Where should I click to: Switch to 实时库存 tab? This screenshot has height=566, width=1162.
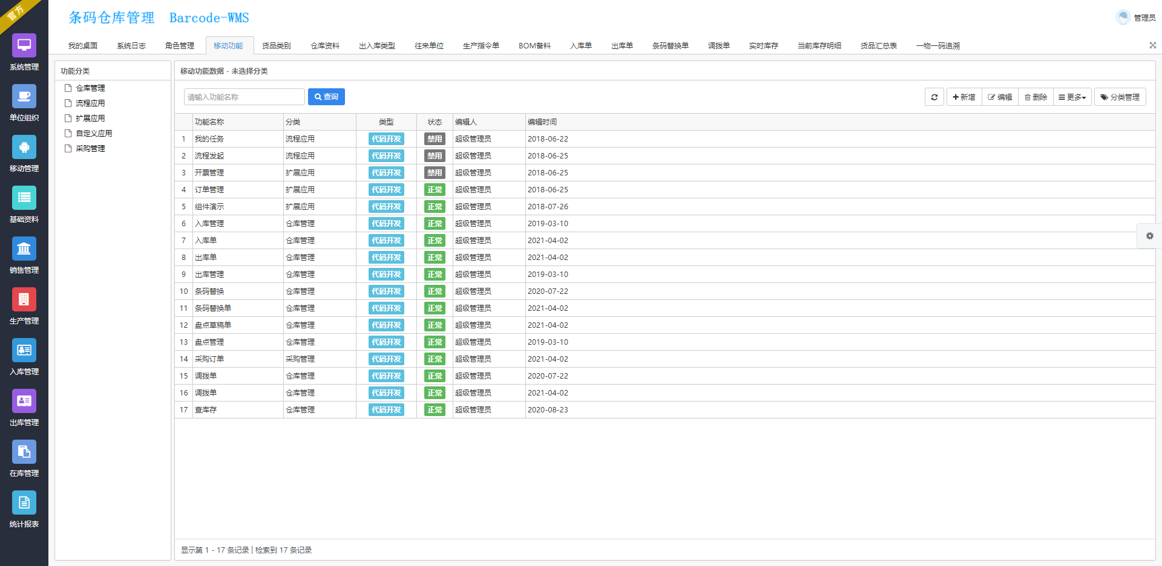coord(764,46)
